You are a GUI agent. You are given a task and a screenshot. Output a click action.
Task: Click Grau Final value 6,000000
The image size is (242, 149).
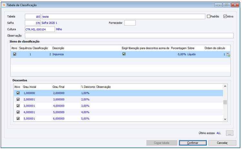click(x=59, y=119)
